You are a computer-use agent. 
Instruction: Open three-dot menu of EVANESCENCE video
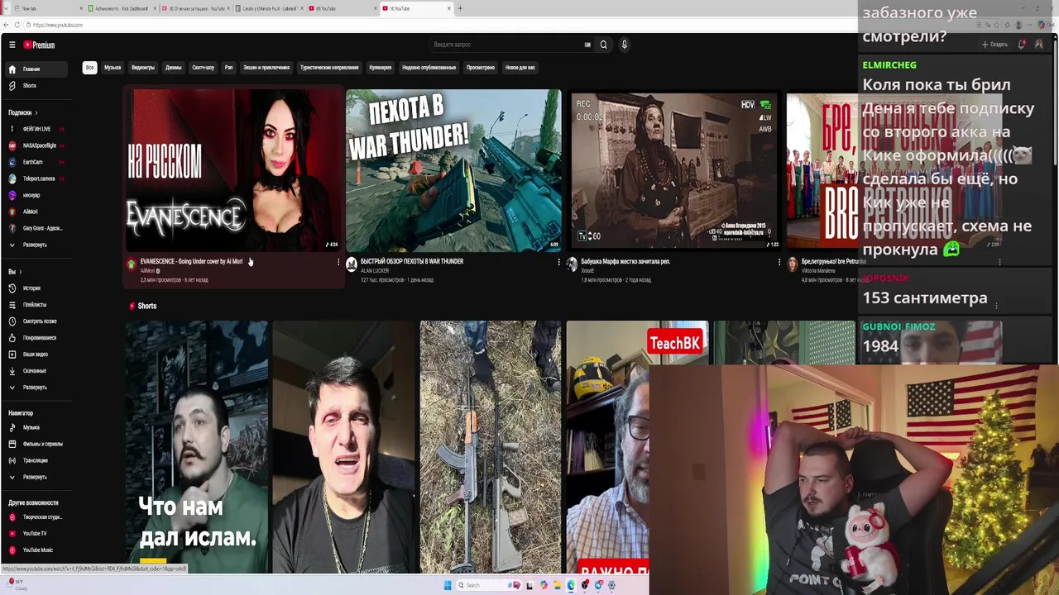(x=338, y=262)
